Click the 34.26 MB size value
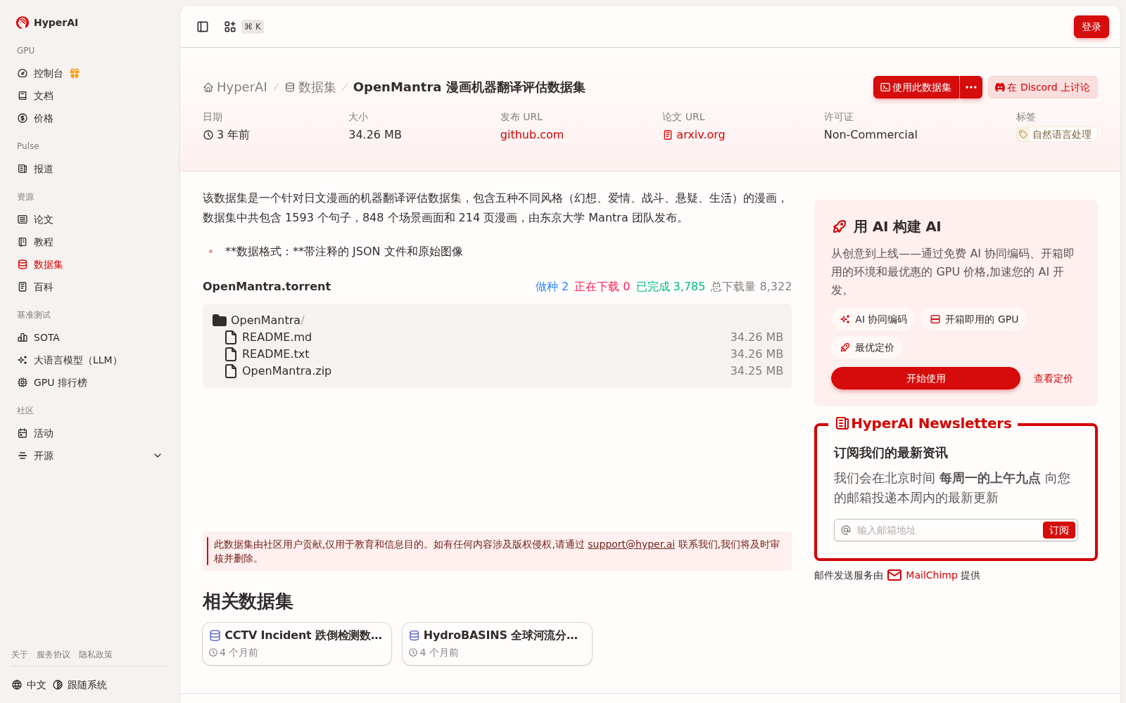1126x703 pixels. (375, 134)
